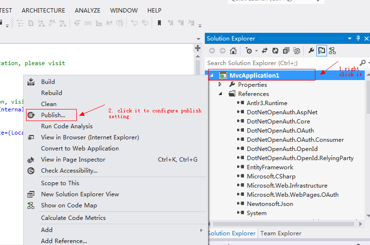This screenshot has width=370, height=245.
Task: Switch to the Team Explorer tab
Action: [281, 233]
